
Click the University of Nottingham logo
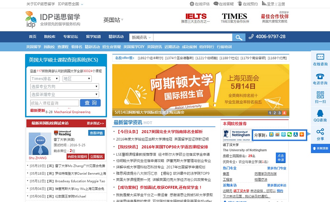[x=237, y=135]
